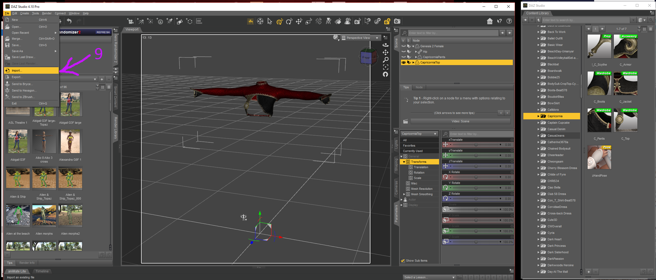Image resolution: width=656 pixels, height=280 pixels.
Task: Open the Select a Lesson dropdown
Action: tap(429, 277)
